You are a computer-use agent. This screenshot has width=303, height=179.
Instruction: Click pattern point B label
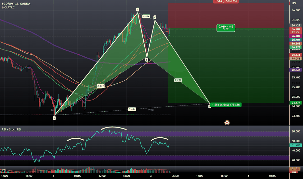[147, 60]
